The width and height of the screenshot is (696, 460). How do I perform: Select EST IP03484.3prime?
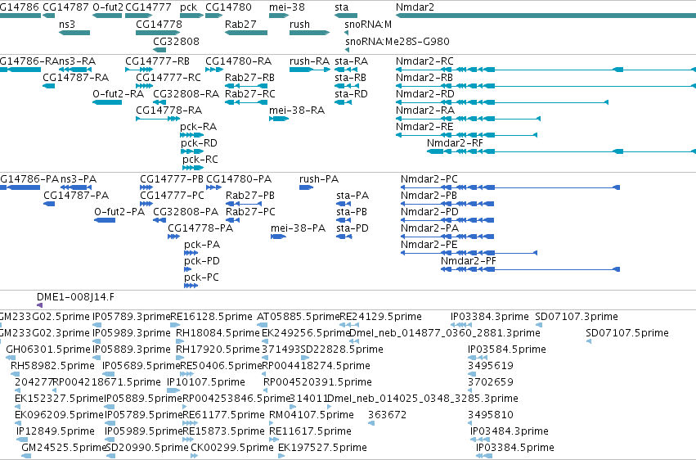click(x=510, y=431)
